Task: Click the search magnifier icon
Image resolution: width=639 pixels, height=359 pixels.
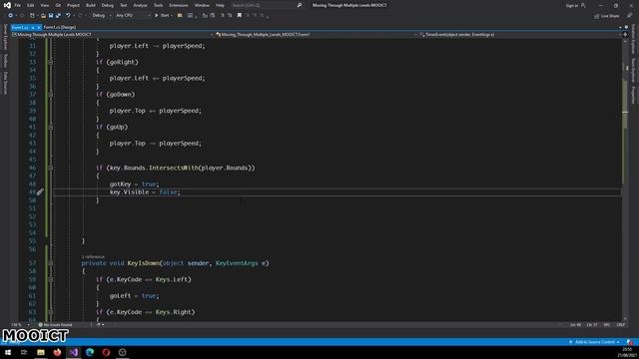Action: point(300,5)
